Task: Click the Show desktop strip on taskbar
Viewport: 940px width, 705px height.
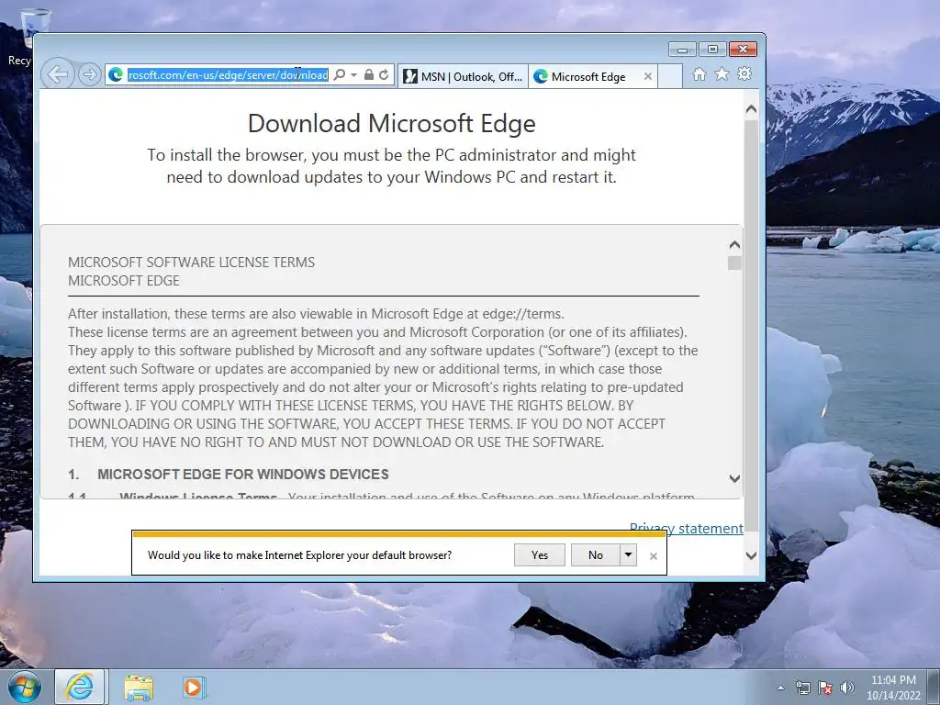Action: pos(934,688)
